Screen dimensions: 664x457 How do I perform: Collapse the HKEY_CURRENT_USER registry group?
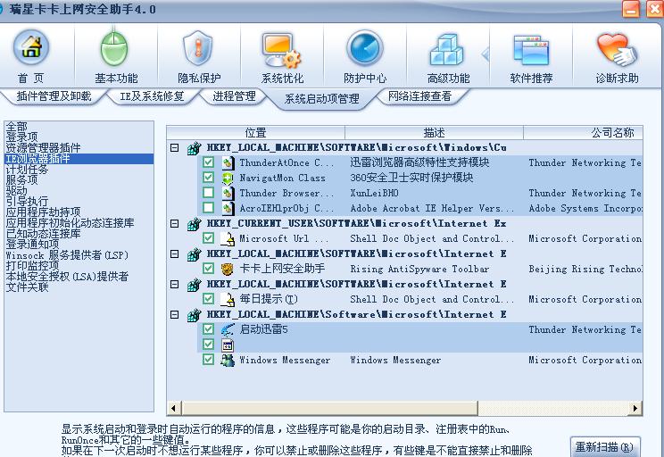pos(174,223)
